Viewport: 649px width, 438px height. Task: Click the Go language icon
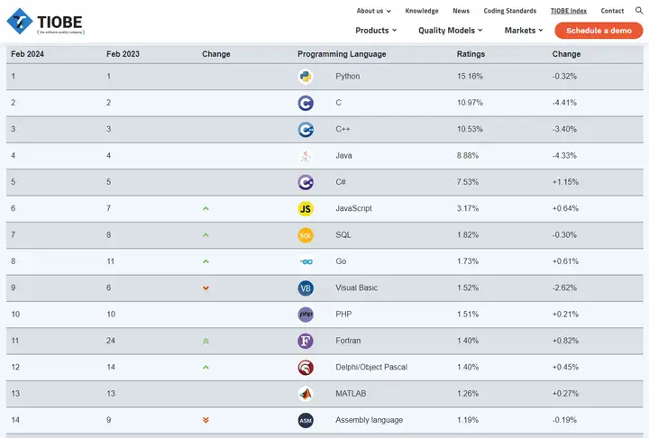[x=306, y=261]
